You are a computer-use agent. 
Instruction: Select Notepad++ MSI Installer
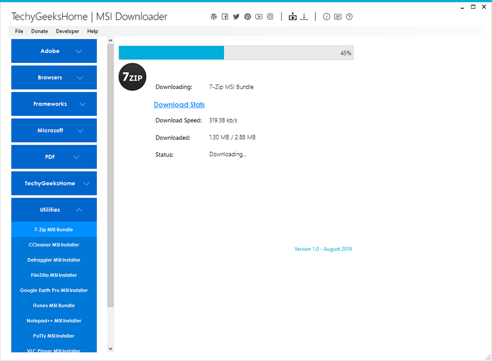tap(54, 321)
